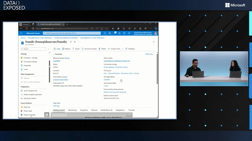252x141 pixels.
Task: Switch to the Integrations tab
Action: click(x=120, y=110)
